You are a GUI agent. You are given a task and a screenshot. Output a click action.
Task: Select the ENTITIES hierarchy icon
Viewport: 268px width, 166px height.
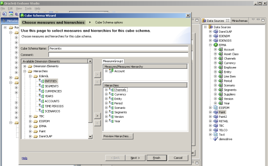pyautogui.click(x=41, y=81)
